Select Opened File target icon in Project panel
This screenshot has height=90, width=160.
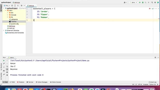point(12,5)
